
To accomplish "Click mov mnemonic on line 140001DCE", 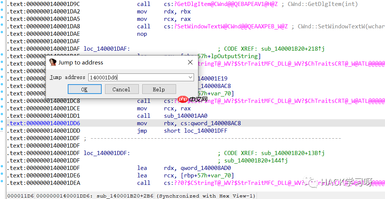I will point(142,108).
